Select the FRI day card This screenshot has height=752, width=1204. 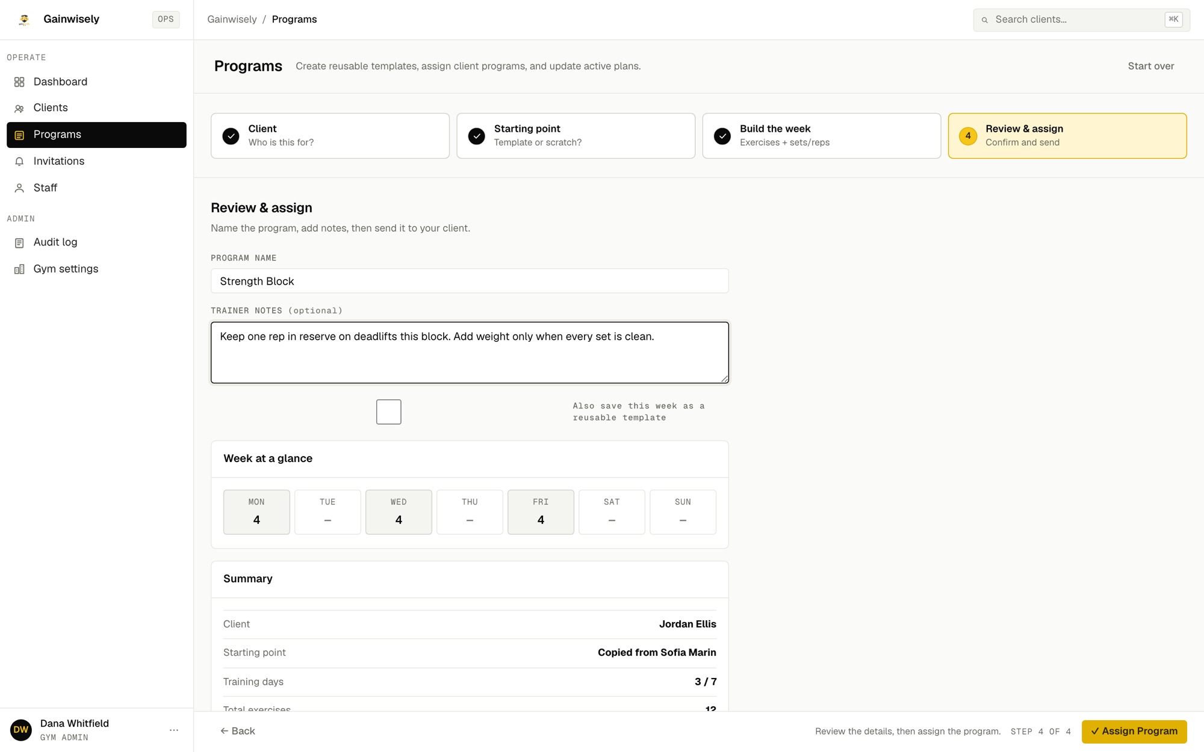541,512
